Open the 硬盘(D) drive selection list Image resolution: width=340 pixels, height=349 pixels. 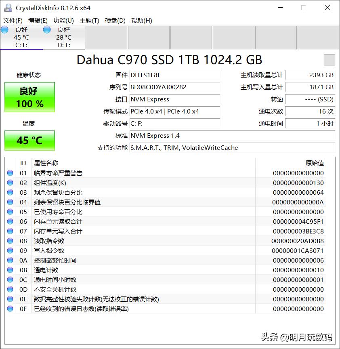pos(115,20)
